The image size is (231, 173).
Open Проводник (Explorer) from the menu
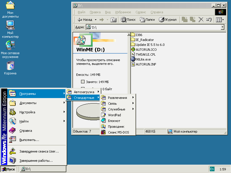pos(118,127)
